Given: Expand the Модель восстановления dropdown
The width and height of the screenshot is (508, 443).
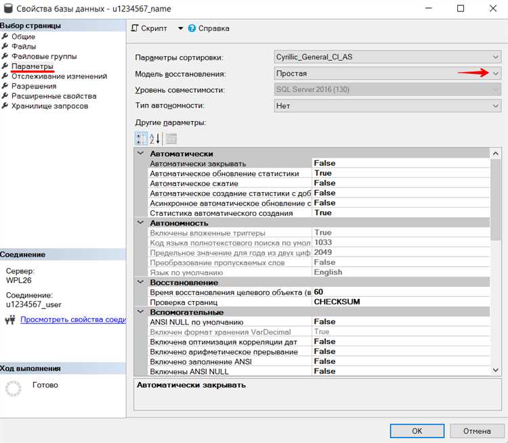Looking at the screenshot, I should point(495,73).
